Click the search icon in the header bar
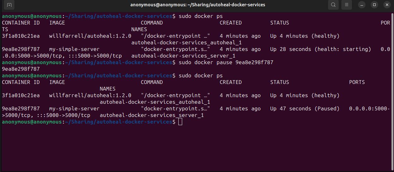The image size is (394, 172). [x=333, y=5]
